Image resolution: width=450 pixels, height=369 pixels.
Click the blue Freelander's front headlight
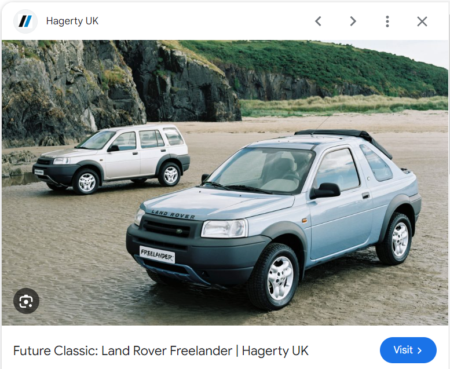pyautogui.click(x=225, y=229)
